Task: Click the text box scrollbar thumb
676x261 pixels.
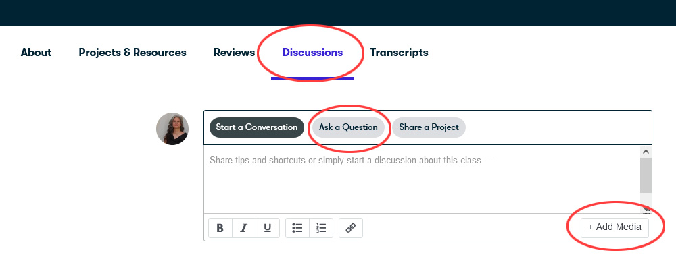Action: [x=646, y=175]
